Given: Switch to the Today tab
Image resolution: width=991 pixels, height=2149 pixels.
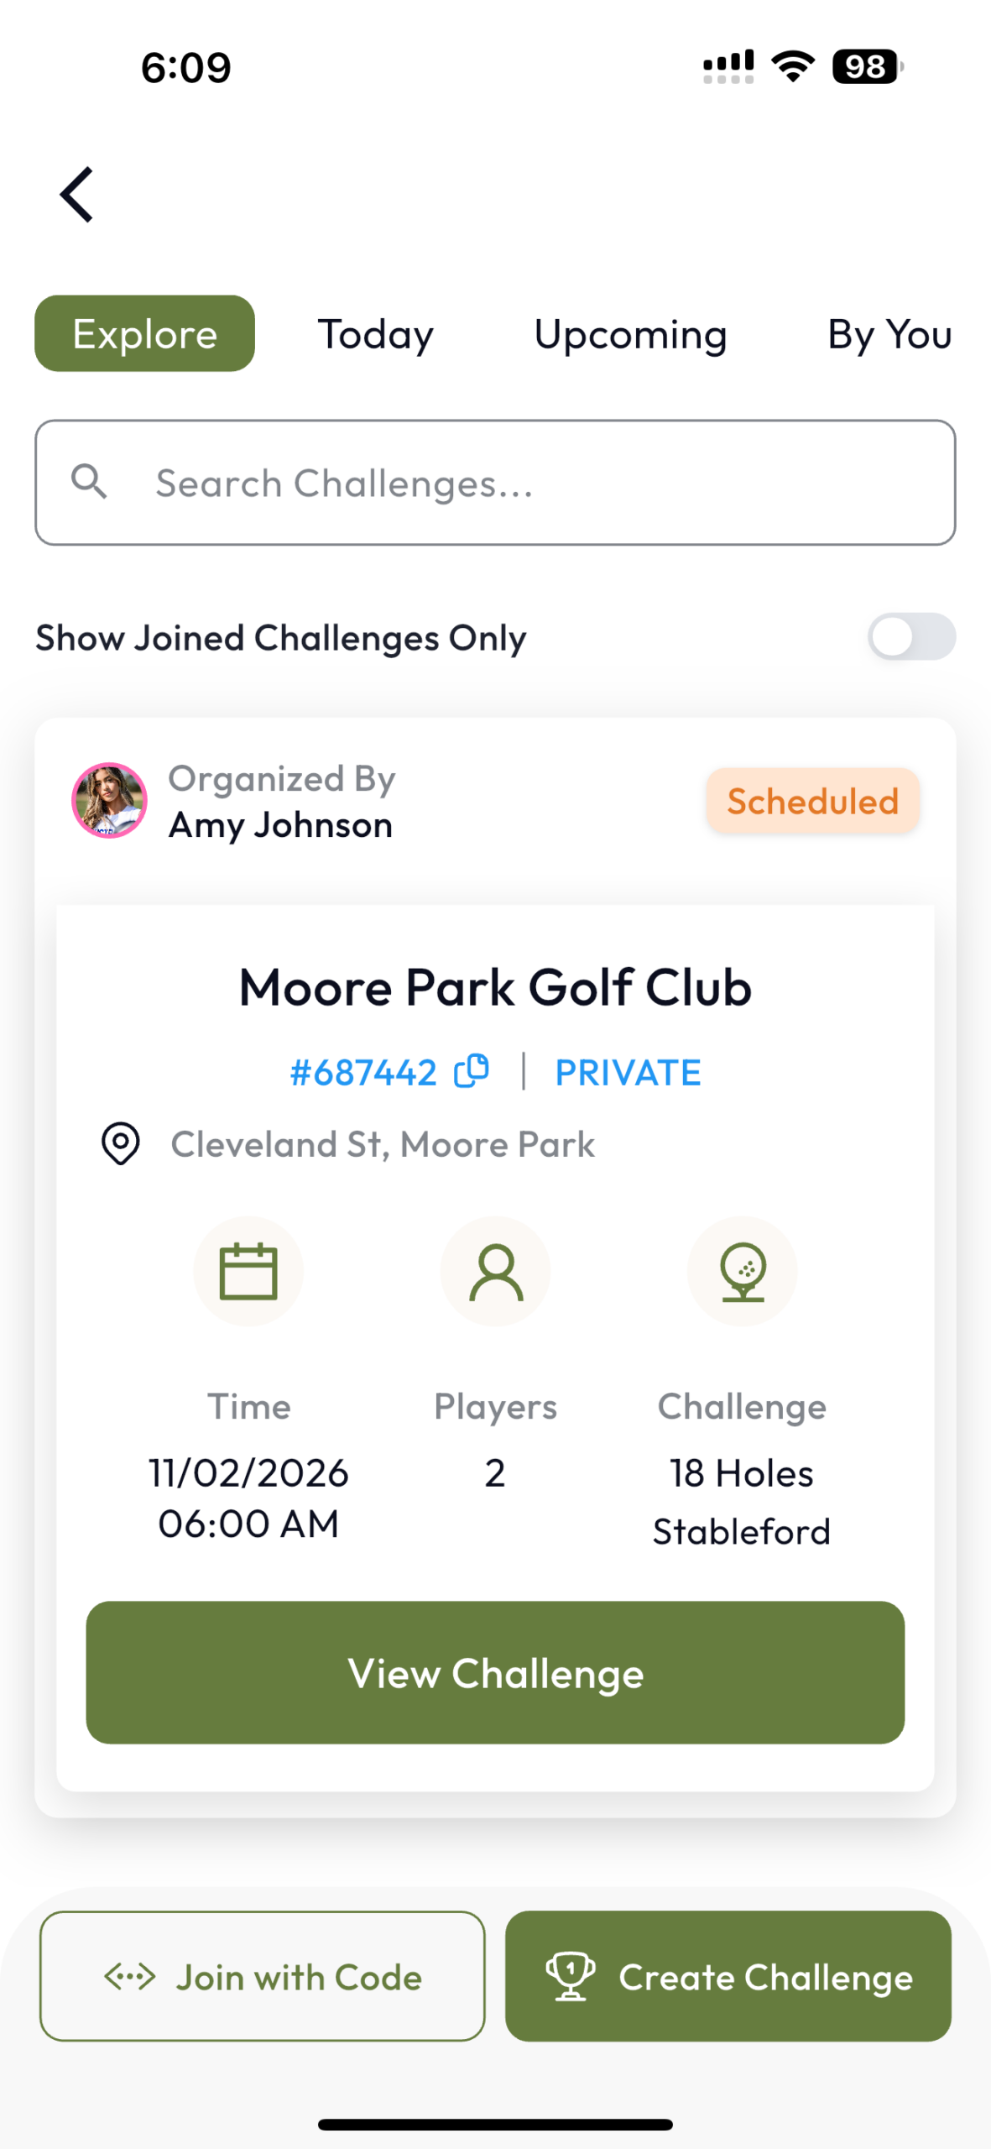Looking at the screenshot, I should 375,334.
